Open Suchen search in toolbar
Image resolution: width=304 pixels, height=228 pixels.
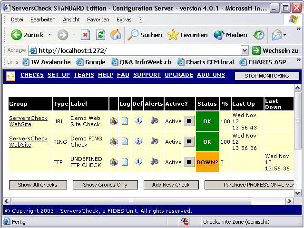pyautogui.click(x=145, y=35)
